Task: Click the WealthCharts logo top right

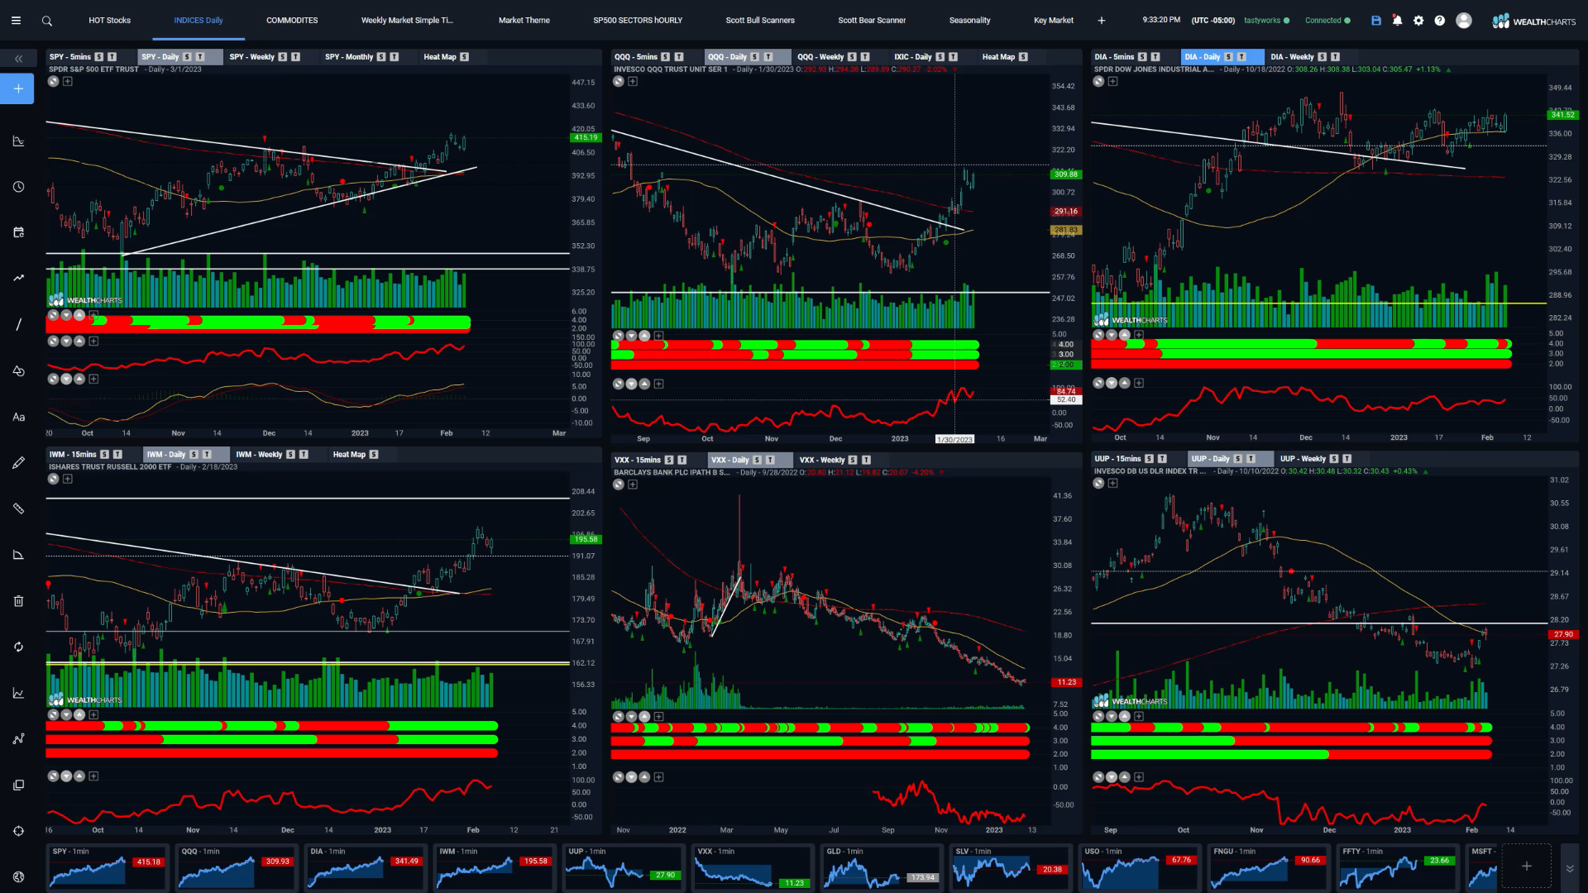Action: point(1533,21)
